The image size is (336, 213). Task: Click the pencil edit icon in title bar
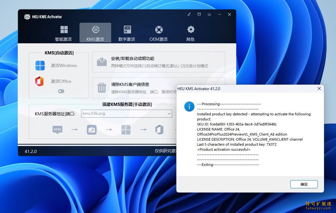pyautogui.click(x=189, y=15)
